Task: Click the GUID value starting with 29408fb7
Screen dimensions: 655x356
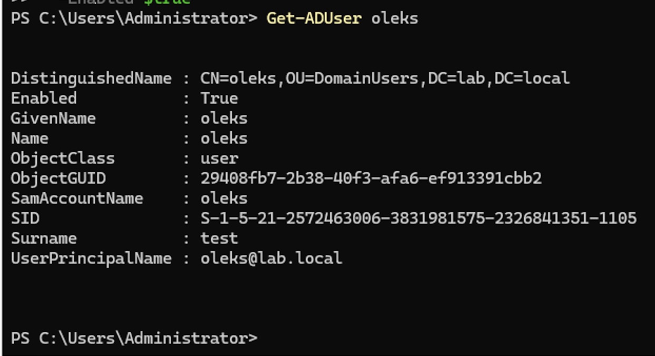Action: pos(371,179)
